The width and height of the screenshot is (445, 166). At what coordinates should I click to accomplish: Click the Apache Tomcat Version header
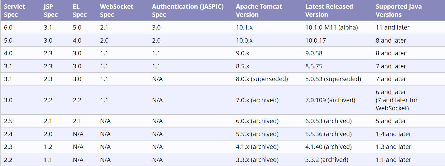point(259,10)
